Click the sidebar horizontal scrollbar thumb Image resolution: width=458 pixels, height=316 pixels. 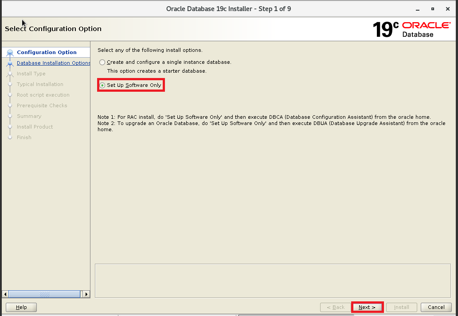coord(44,294)
